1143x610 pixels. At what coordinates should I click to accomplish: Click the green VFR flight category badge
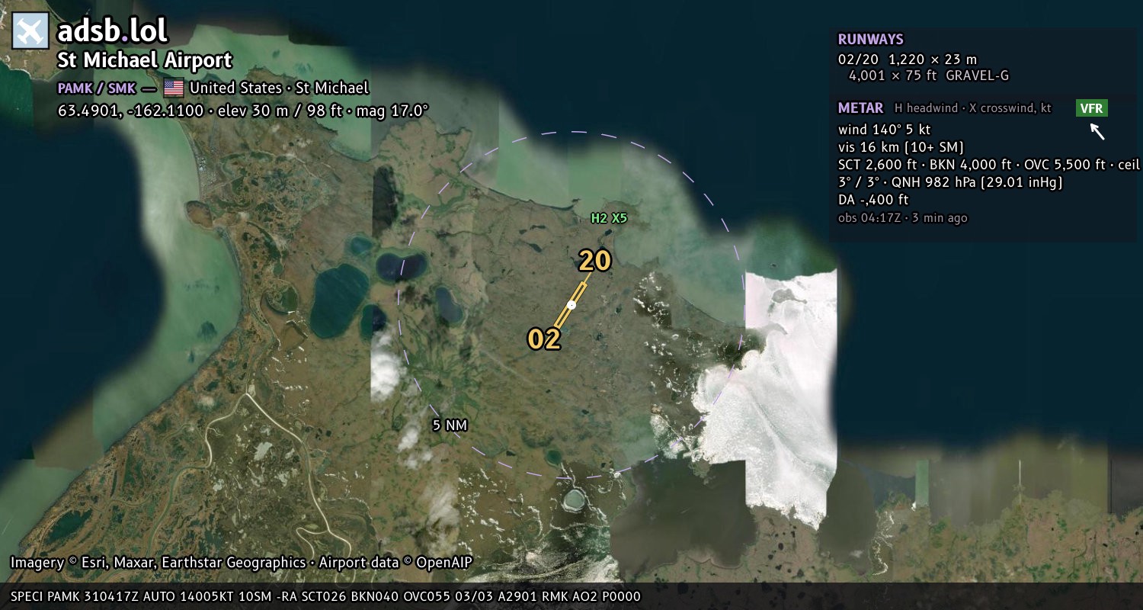(x=1092, y=108)
